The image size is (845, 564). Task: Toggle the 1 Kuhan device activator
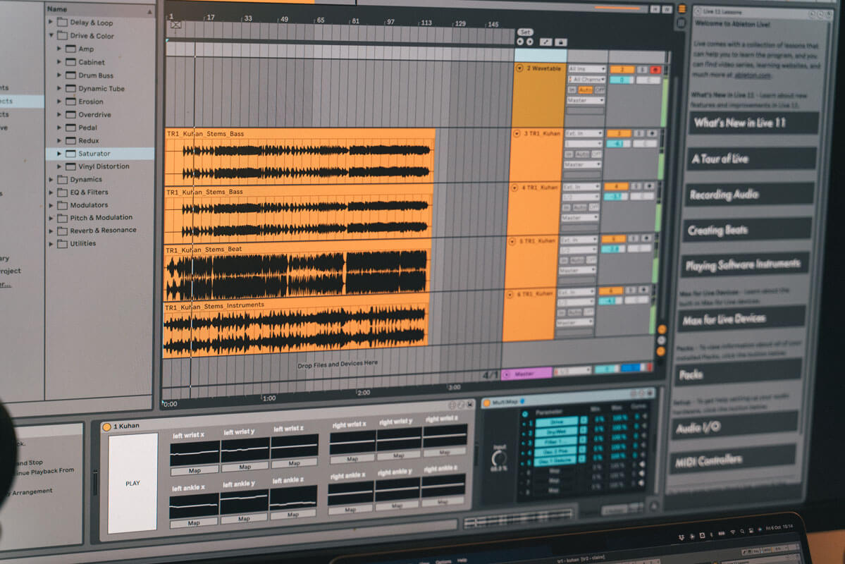click(x=106, y=427)
